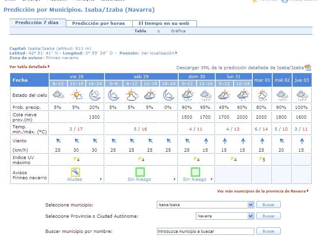The height and width of the screenshot is (236, 321).
Task: Select the Tabla view
Action: [140, 31]
